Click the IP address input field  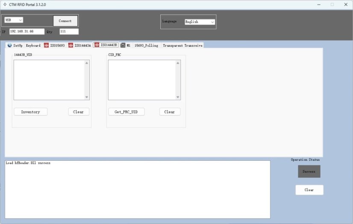click(x=27, y=31)
